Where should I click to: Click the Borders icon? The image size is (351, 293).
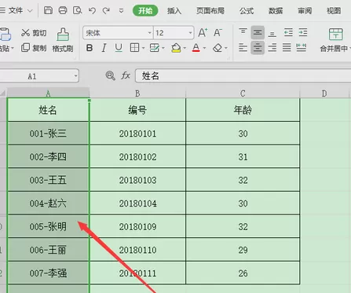134,48
